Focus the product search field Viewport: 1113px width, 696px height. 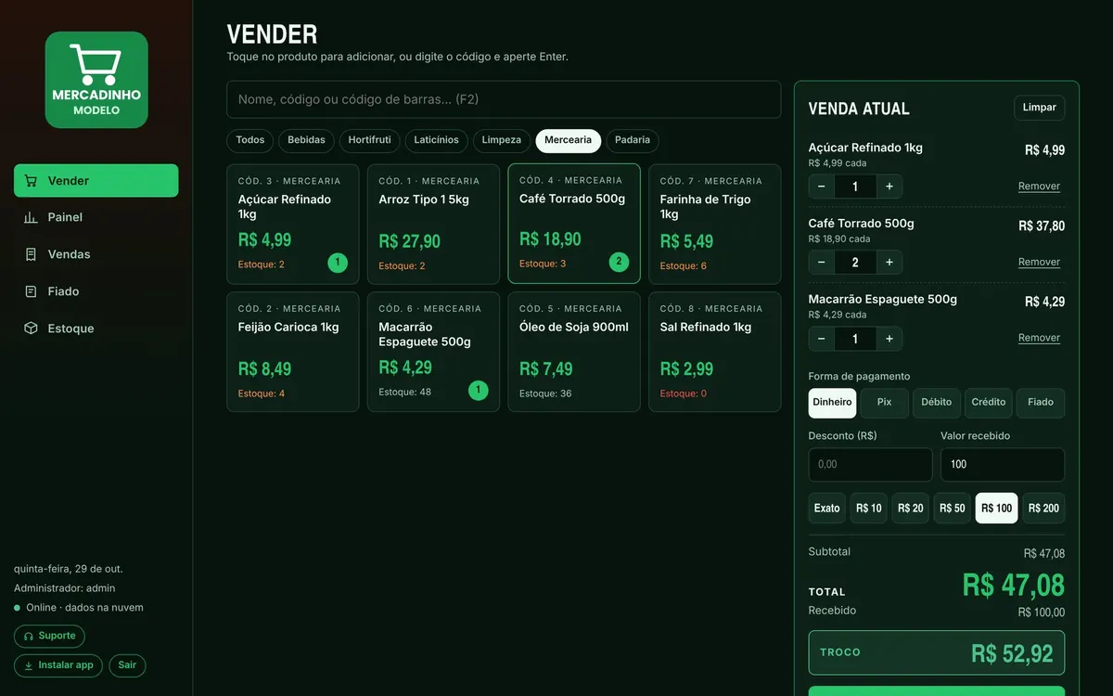pyautogui.click(x=504, y=99)
